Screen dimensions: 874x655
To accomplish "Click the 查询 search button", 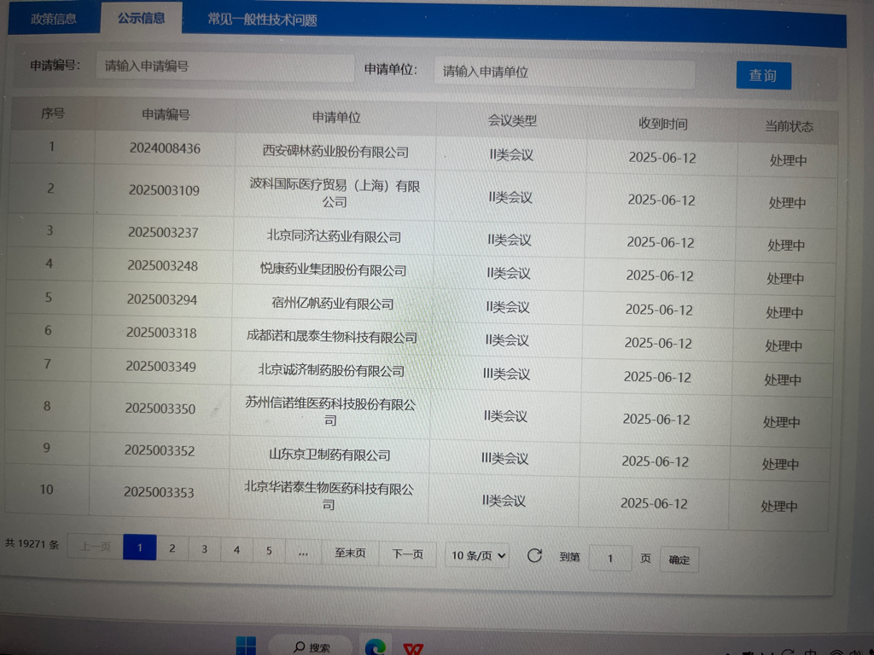I will point(763,75).
